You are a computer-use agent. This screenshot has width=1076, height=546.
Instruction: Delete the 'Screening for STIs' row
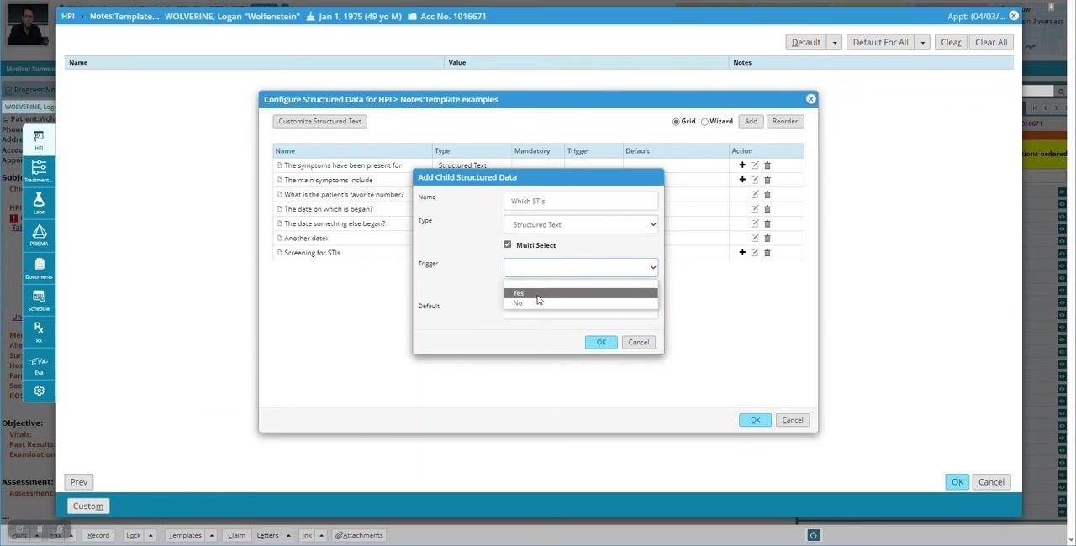click(x=767, y=253)
